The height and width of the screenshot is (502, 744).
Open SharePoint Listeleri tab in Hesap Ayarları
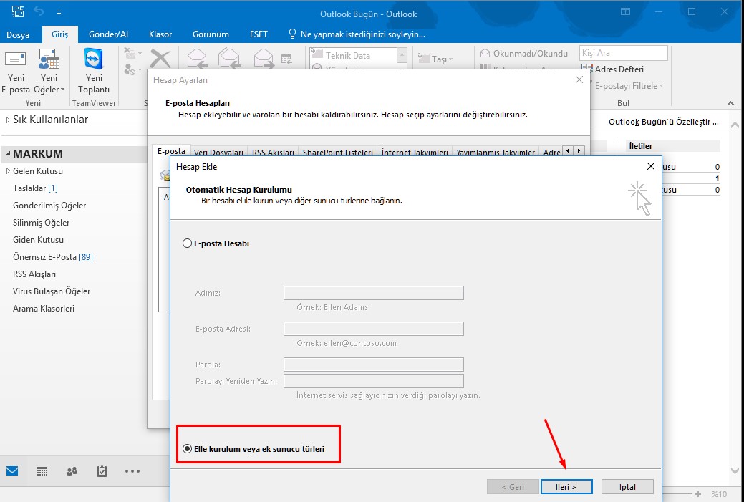[x=338, y=152]
